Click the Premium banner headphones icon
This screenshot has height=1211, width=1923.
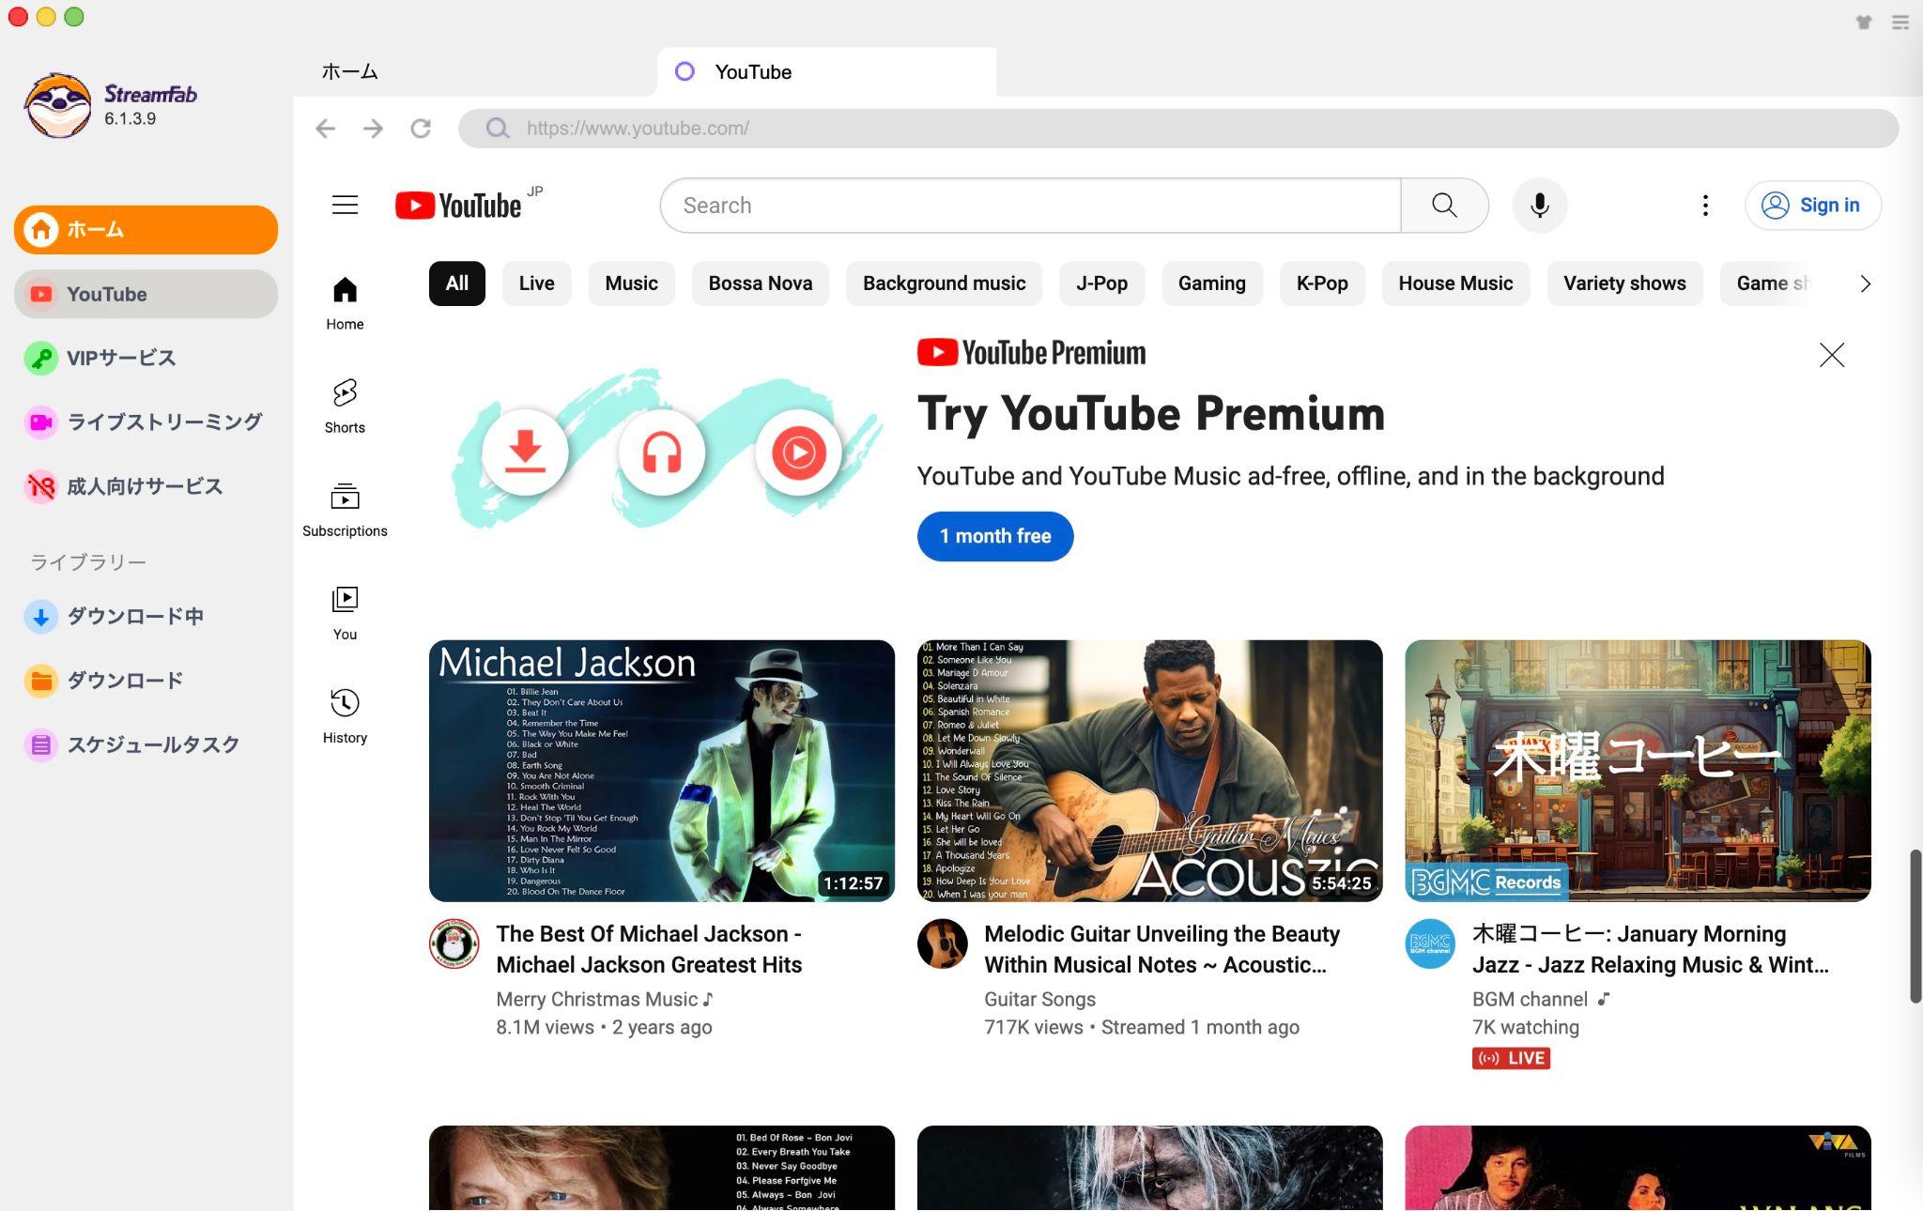pos(661,452)
